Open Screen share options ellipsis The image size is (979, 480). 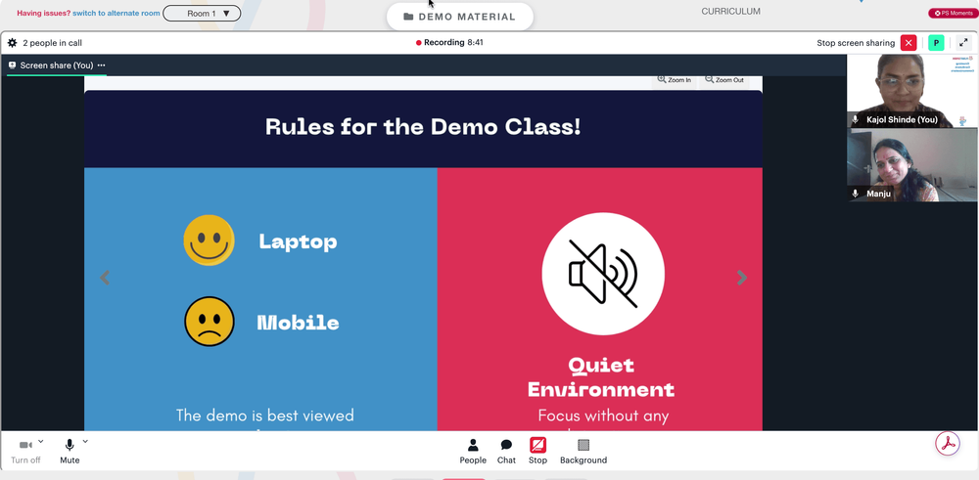click(x=101, y=65)
